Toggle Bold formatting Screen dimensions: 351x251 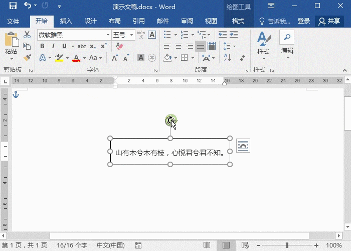[42, 46]
